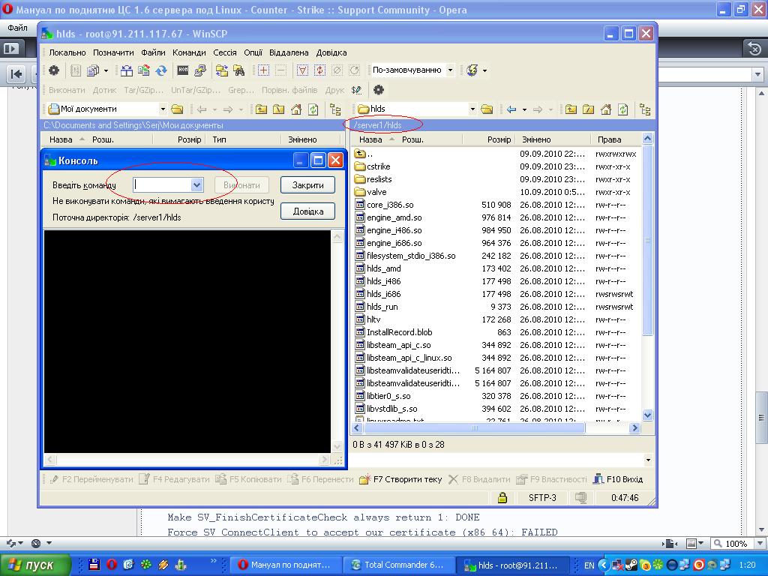Image resolution: width=768 pixels, height=576 pixels.
Task: Go to root directory in remote panel
Action: click(588, 109)
